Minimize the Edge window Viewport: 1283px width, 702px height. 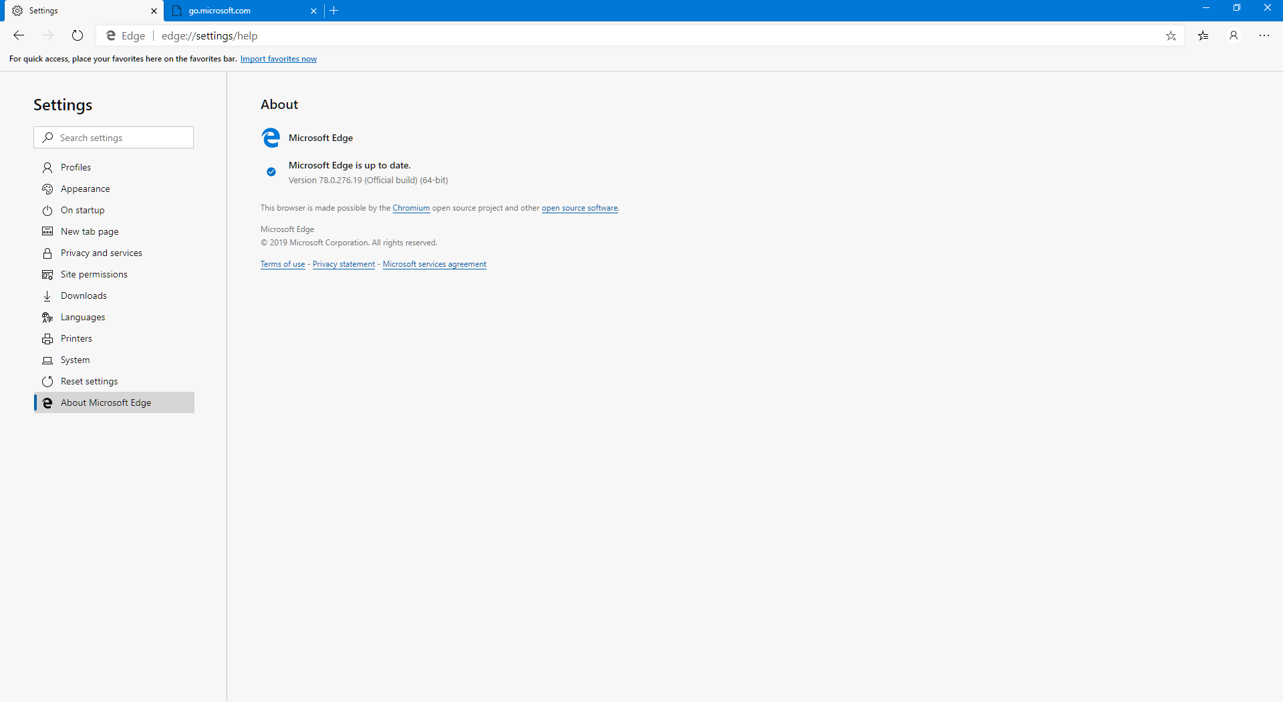[1206, 8]
